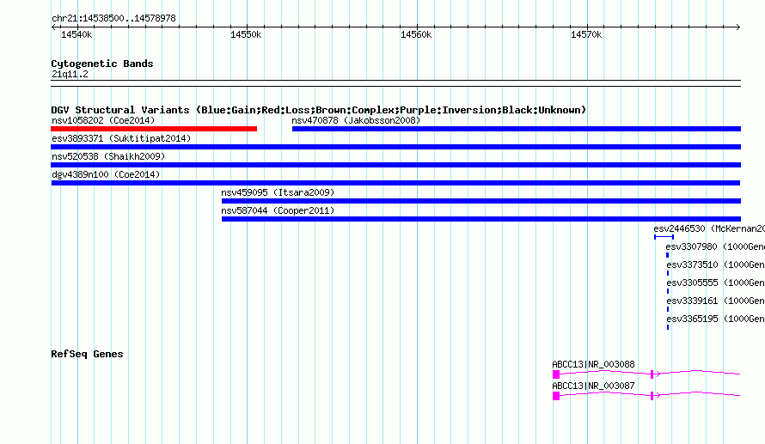Open esv3373510 1000Genomes variant label
This screenshot has height=444, width=765.
(x=716, y=265)
